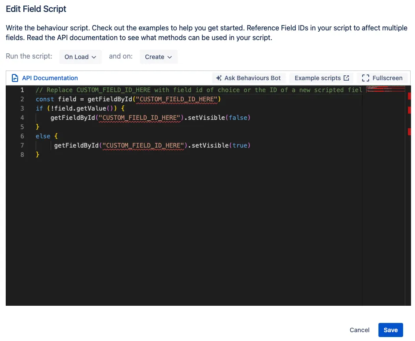The image size is (415, 341).
Task: Cancel editing the field script
Action: click(x=359, y=330)
